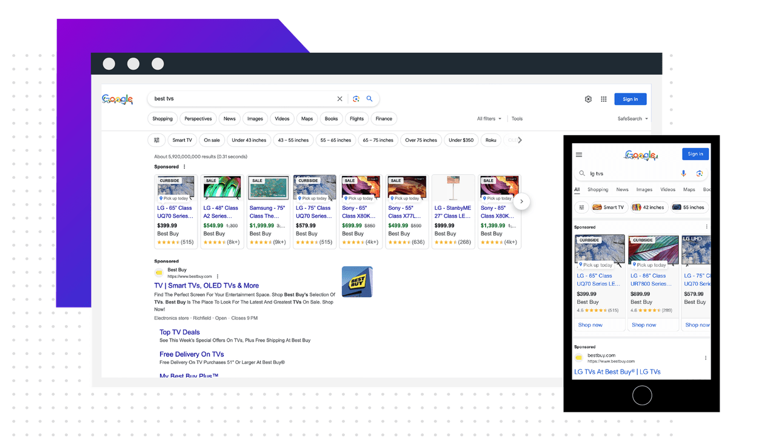Image resolution: width=776 pixels, height=438 pixels.
Task: Open the mobile hamburger menu
Action: pos(579,155)
